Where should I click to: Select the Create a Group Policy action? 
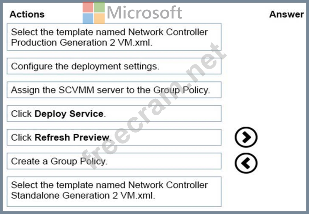pyautogui.click(x=114, y=161)
